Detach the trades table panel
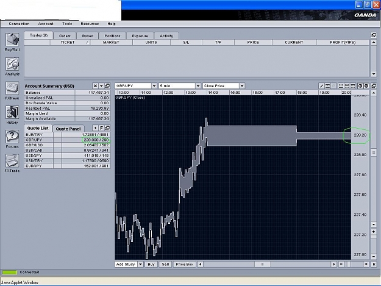The image size is (381, 286). pos(374,35)
